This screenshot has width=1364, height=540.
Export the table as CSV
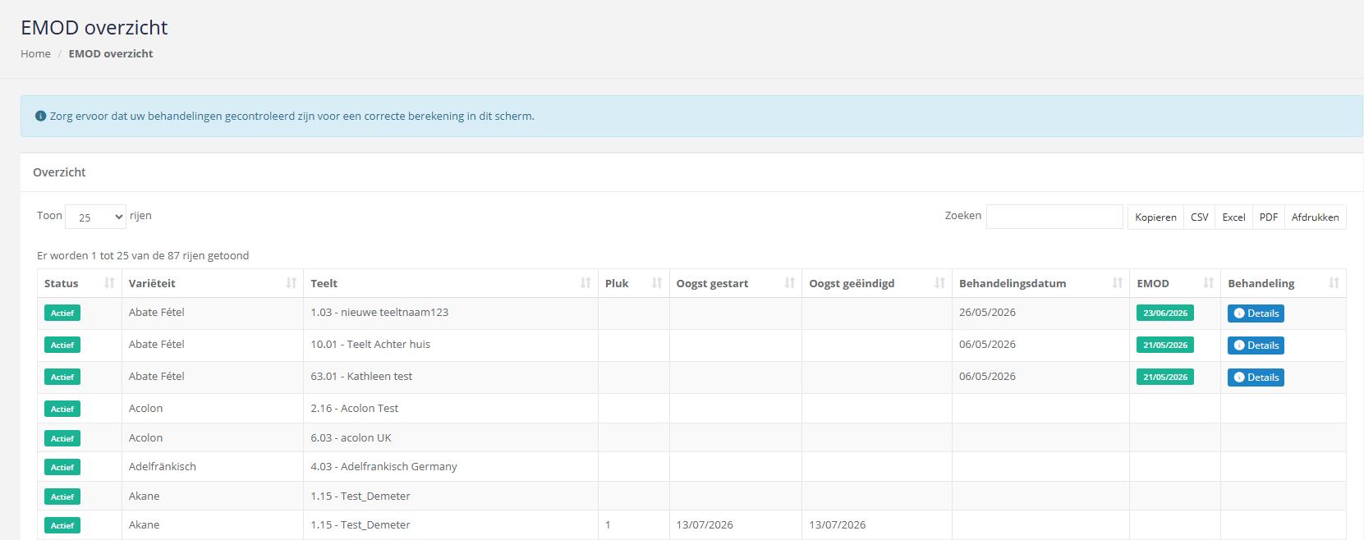click(x=1199, y=217)
